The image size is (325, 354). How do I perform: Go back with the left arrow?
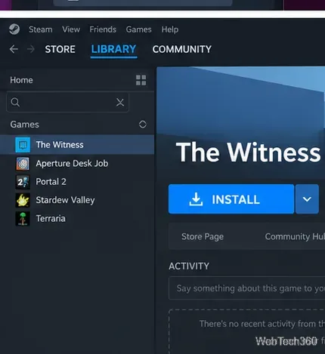[14, 49]
